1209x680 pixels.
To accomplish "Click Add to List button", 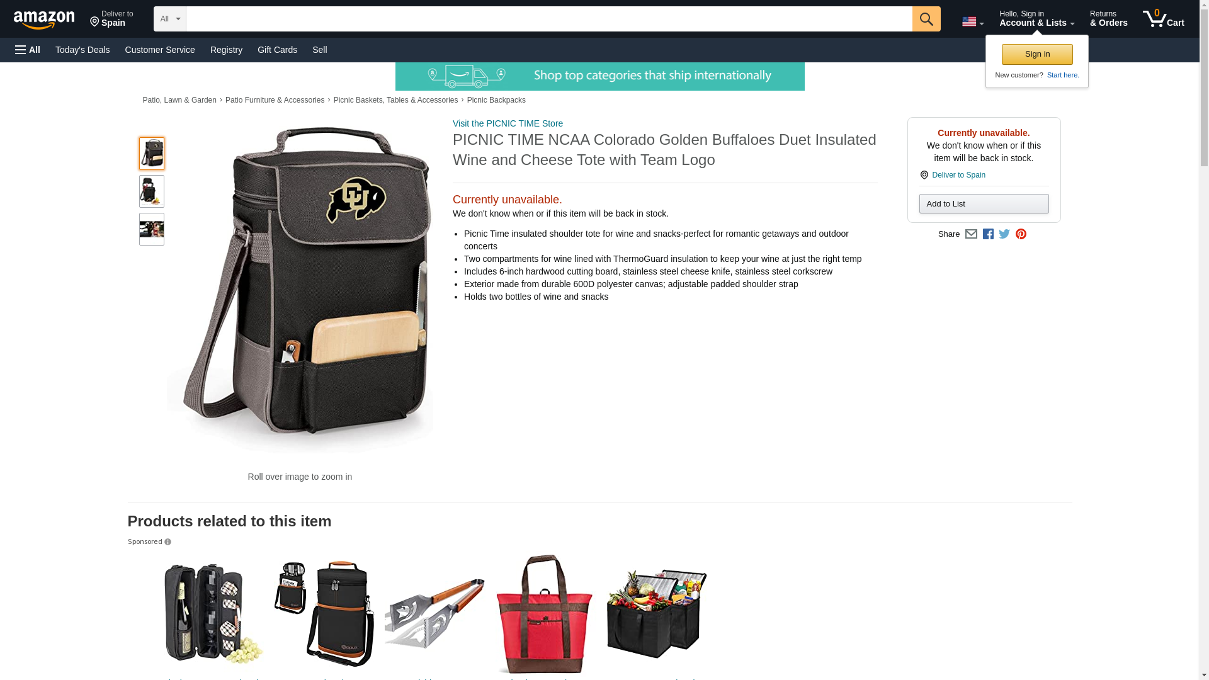I will pos(984,203).
